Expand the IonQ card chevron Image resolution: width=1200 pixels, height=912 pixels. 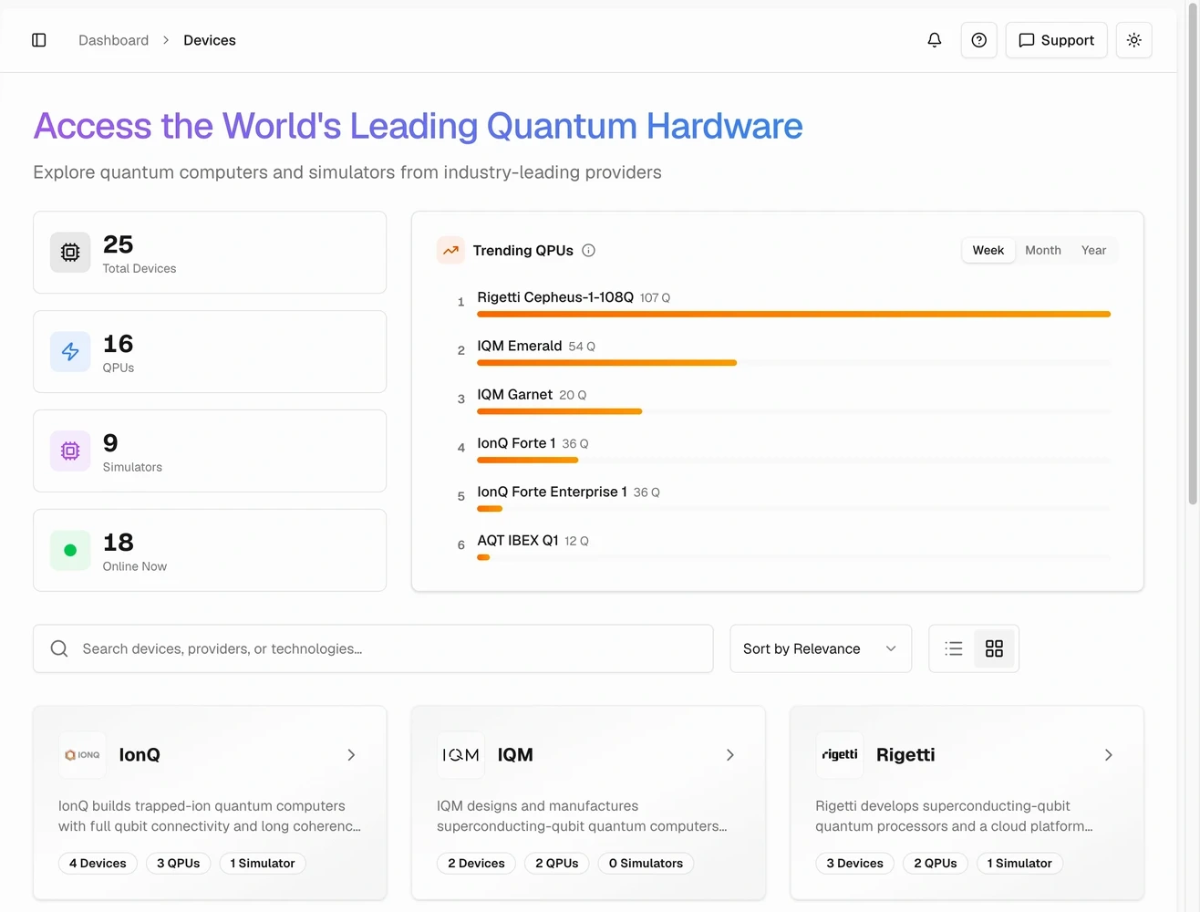pyautogui.click(x=351, y=755)
